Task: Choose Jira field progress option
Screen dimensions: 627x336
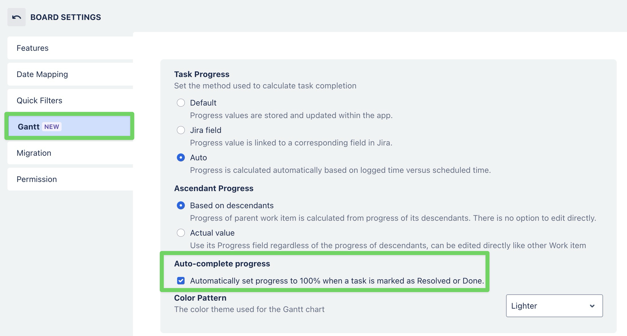Action: tap(181, 130)
